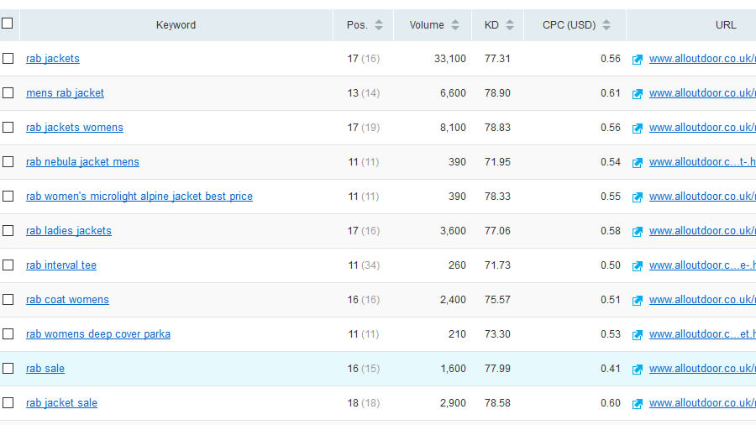Screen dimensions: 756x425
Task: Select volume value 3,600
Action: point(453,230)
